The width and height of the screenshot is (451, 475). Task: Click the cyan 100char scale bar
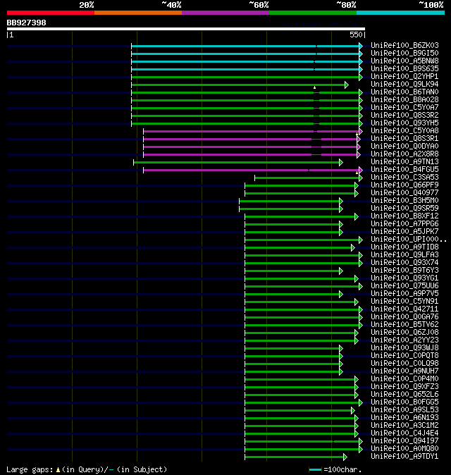tap(315, 470)
